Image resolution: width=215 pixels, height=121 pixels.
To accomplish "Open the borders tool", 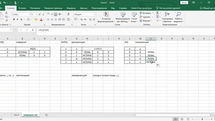I will pyautogui.click(x=28, y=19).
